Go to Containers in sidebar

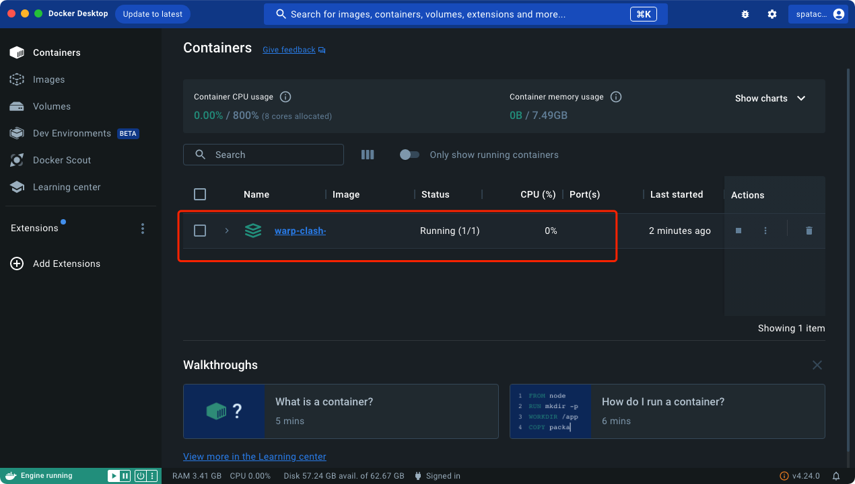(x=81, y=52)
